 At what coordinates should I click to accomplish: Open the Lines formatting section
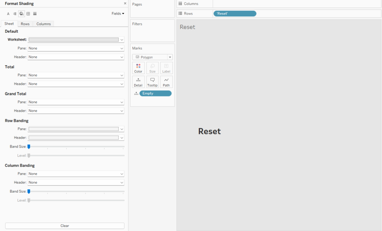(x=35, y=13)
